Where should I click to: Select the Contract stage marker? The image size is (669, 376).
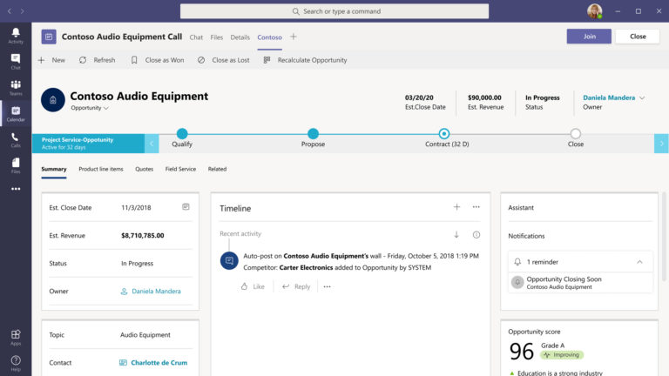coord(443,134)
